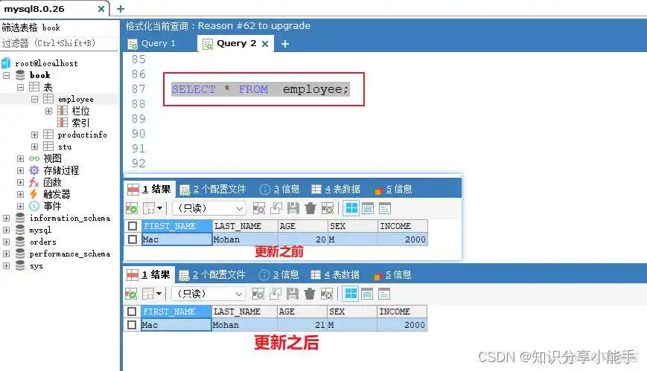This screenshot has height=371, width=647.
Task: Add a new connection tab with plus
Action: [x=121, y=9]
